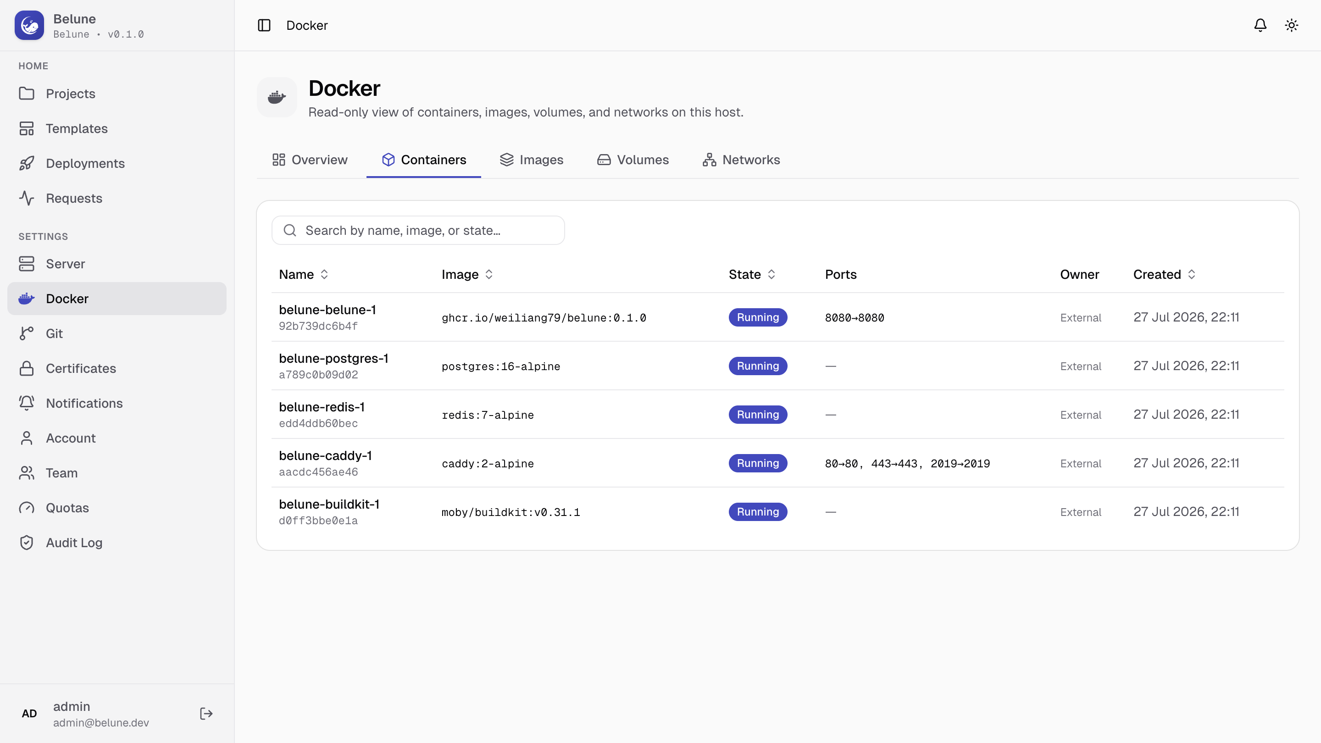The width and height of the screenshot is (1321, 743).
Task: Open Git settings
Action: [117, 333]
